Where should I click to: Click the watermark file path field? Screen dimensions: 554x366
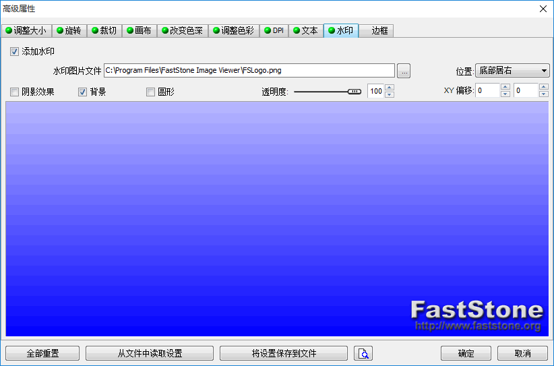pyautogui.click(x=249, y=70)
